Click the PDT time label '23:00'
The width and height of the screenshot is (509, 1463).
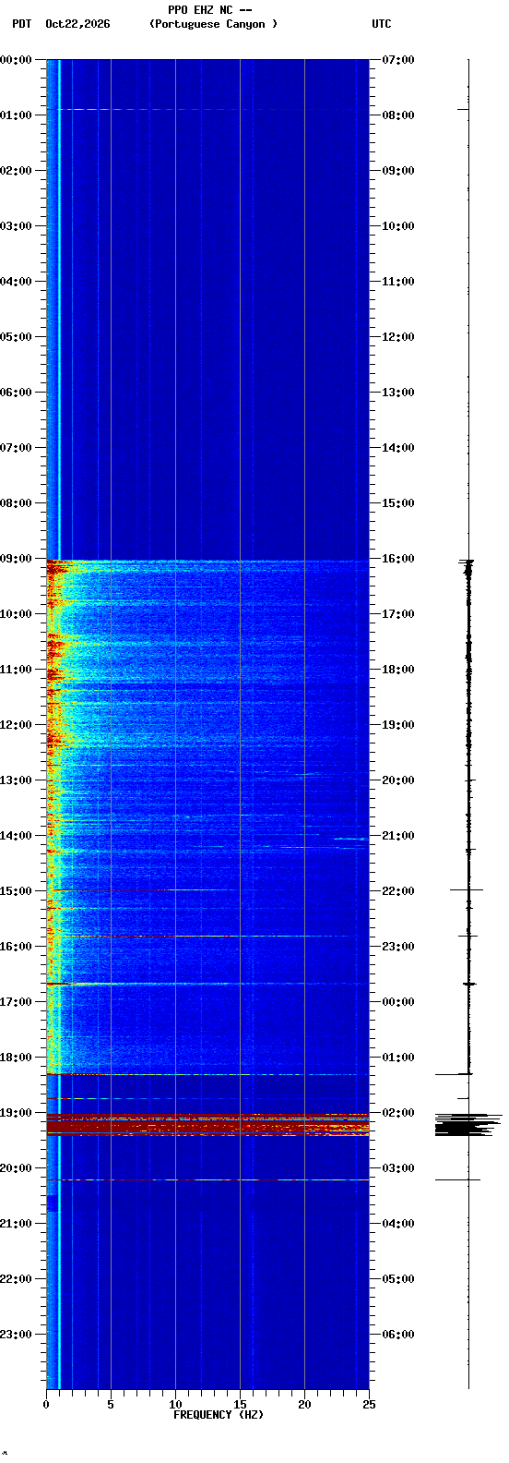[x=16, y=1335]
